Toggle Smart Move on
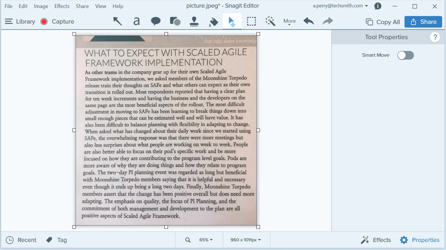This screenshot has width=446, height=250. point(405,55)
